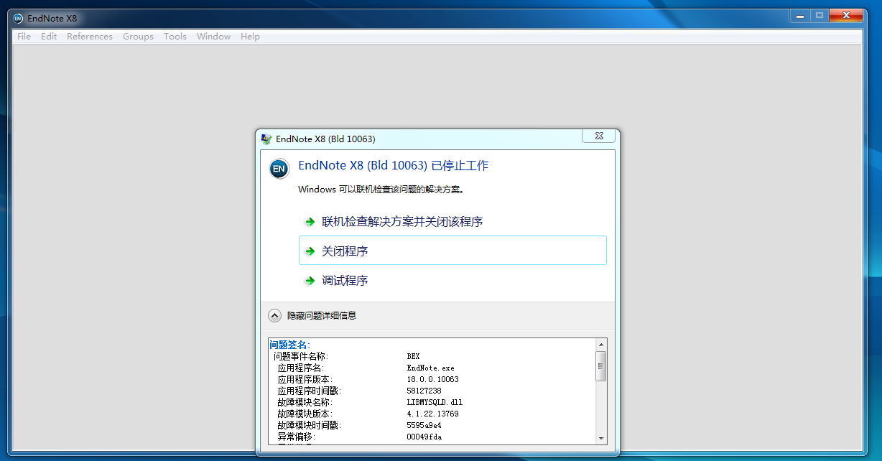
Task: Click green arrow beside 联机检查解决方案
Action: 310,222
